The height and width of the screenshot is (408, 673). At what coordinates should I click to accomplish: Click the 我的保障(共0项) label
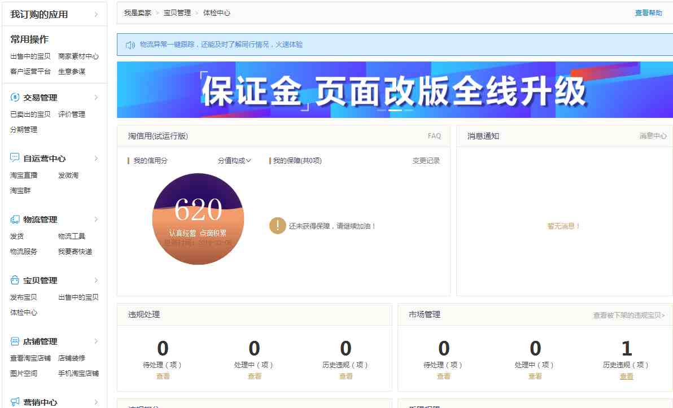pos(297,160)
